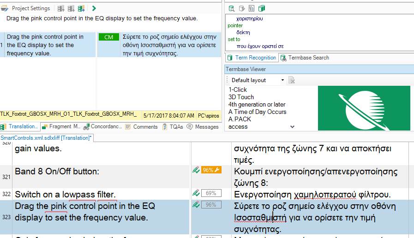Open the Messages tab
This screenshot has width=414, height=238.
[x=203, y=127]
